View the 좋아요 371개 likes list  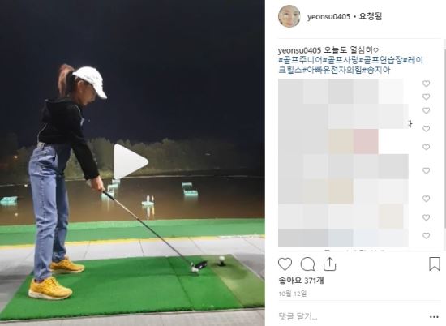click(x=301, y=281)
